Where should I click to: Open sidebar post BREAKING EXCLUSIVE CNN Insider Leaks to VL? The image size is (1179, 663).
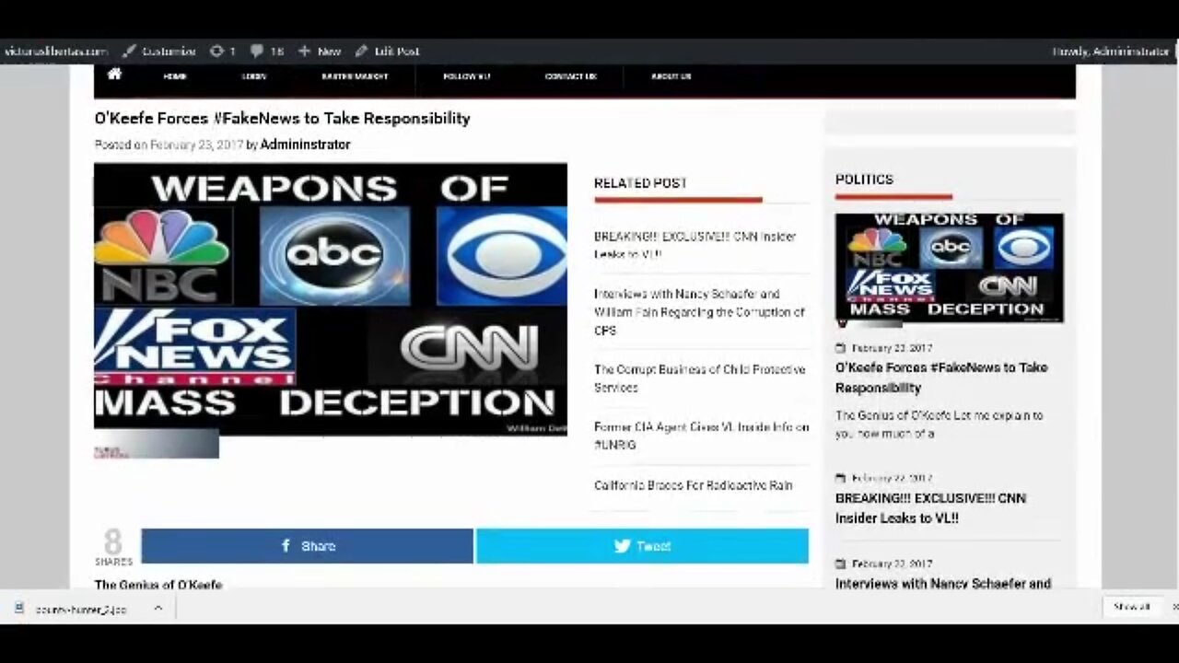(930, 508)
